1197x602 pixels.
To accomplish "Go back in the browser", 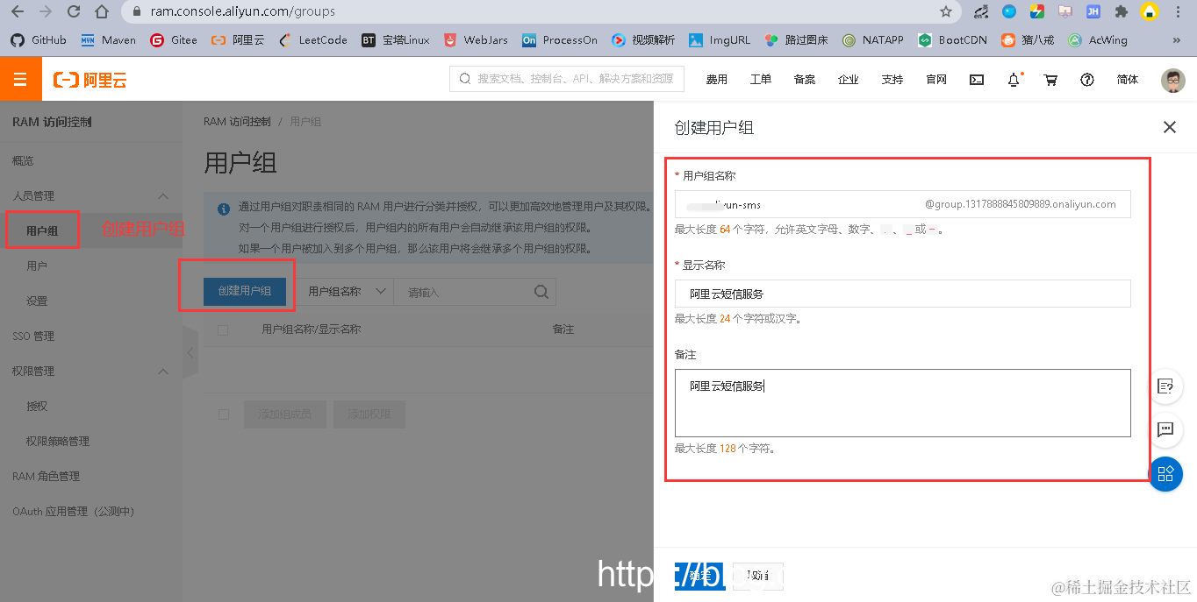I will [x=18, y=12].
